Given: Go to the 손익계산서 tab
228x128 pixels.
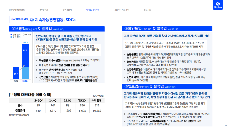Looking at the screenshot, I should [x=68, y=9].
